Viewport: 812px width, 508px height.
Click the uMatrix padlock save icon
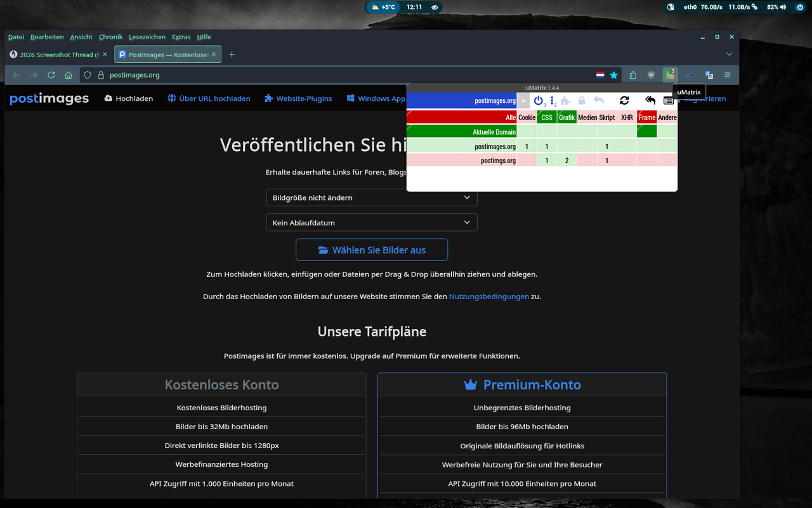click(x=582, y=100)
